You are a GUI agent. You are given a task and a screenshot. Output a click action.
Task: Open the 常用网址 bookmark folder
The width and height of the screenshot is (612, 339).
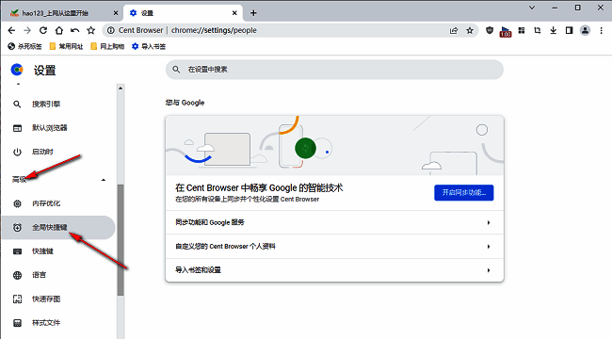tap(66, 46)
